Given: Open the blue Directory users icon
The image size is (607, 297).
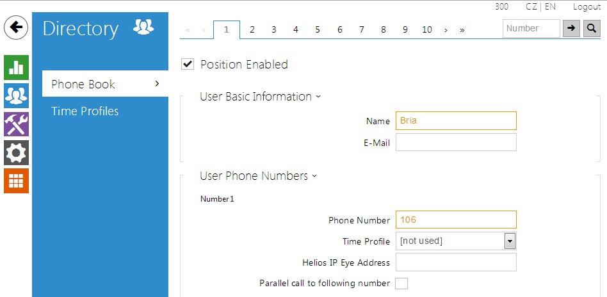Looking at the screenshot, I should pyautogui.click(x=16, y=95).
